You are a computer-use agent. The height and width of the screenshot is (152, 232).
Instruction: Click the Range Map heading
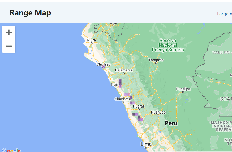[30, 13]
